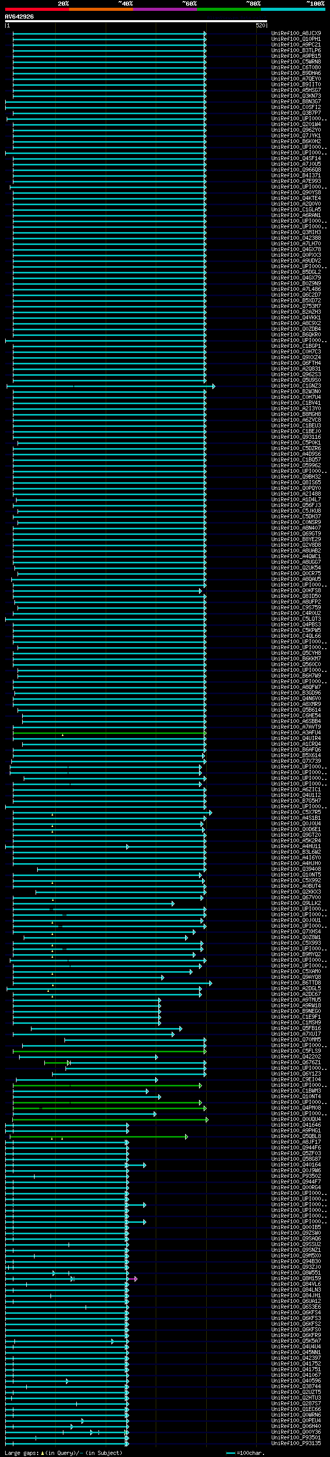Open the UniRef100_Q84JH1 hit

coord(295,1296)
